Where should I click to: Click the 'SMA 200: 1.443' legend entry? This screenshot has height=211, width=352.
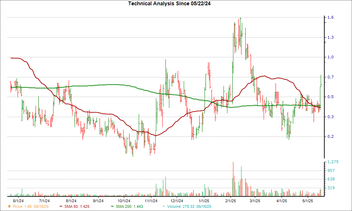(x=129, y=206)
